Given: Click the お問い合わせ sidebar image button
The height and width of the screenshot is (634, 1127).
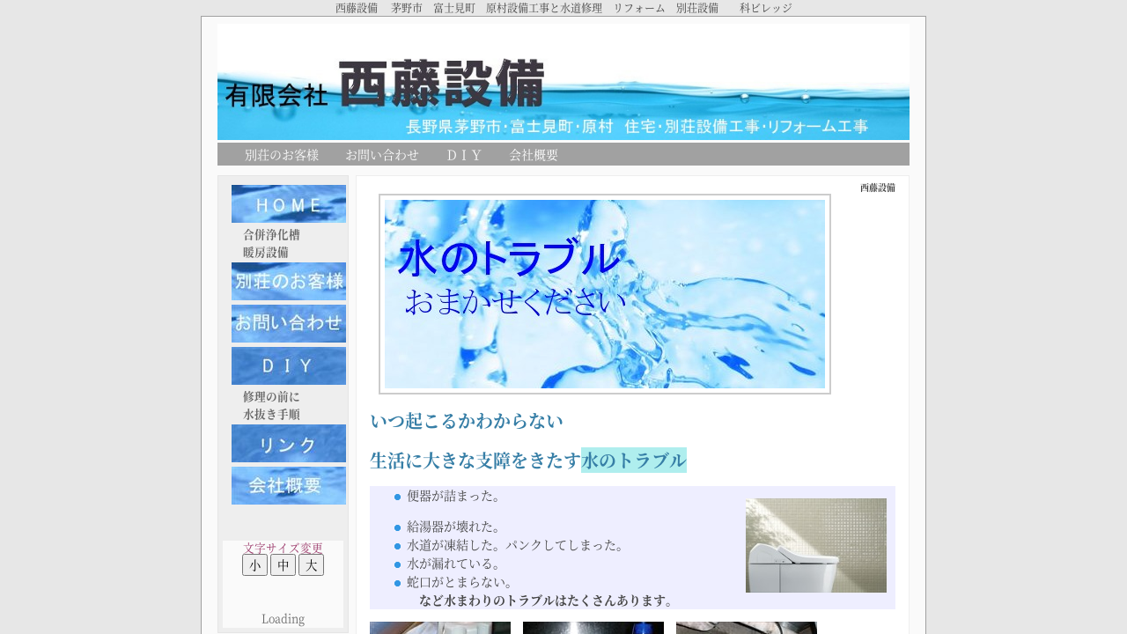Looking at the screenshot, I should 288,323.
